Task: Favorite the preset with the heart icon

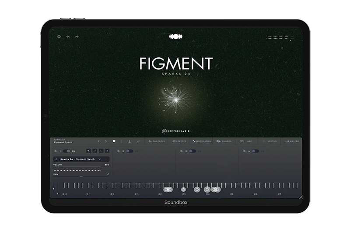Action: click(x=114, y=141)
